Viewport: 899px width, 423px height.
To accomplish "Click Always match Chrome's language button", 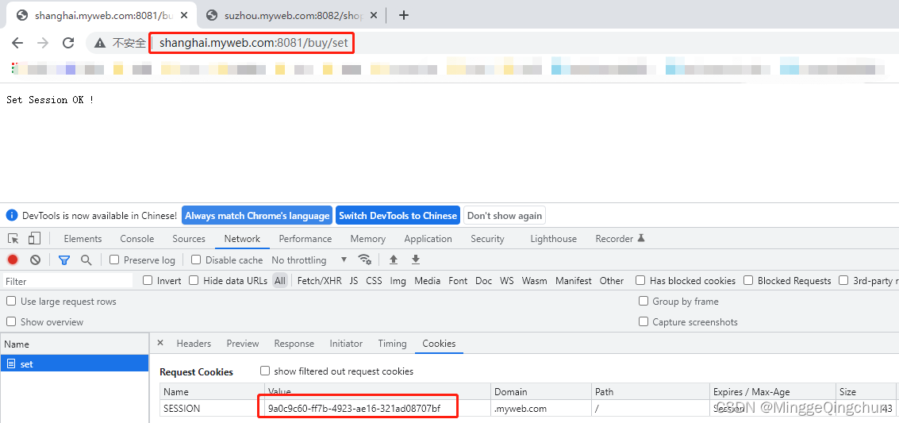I will (257, 216).
